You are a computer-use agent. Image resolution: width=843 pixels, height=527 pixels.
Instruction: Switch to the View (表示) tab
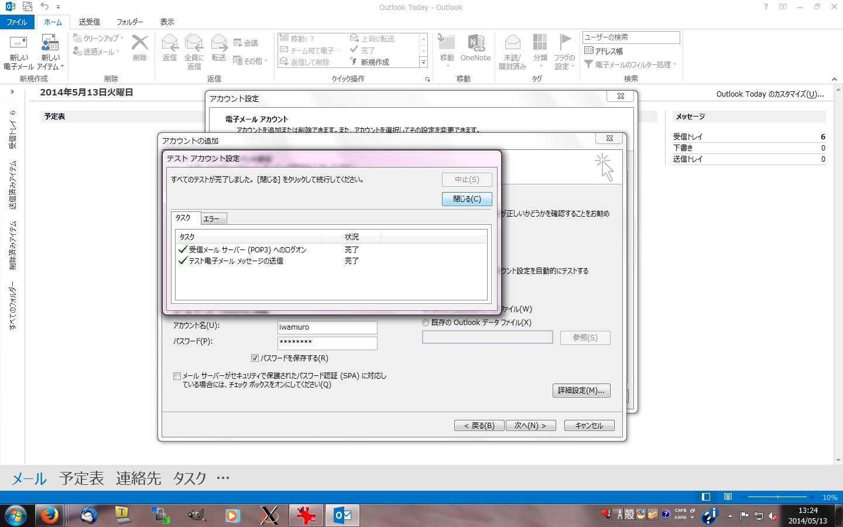[x=167, y=22]
